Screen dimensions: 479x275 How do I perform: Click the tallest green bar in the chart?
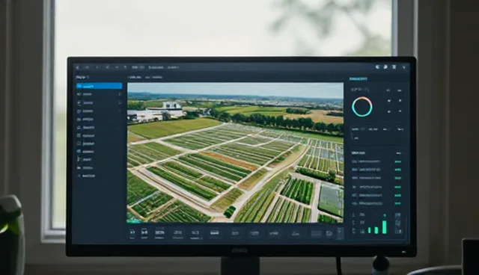point(384,227)
